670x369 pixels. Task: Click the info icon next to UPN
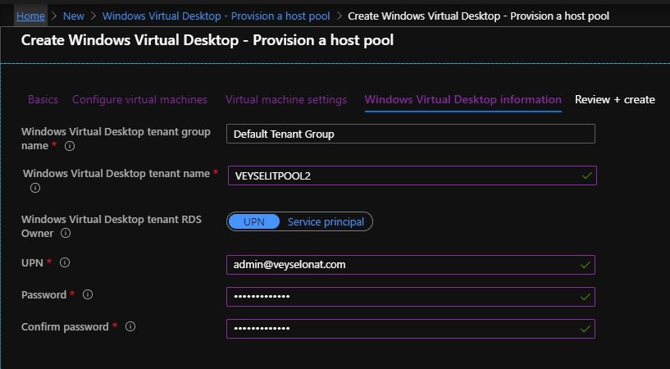[x=65, y=262]
